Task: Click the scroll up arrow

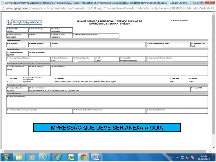Action: 214,13
